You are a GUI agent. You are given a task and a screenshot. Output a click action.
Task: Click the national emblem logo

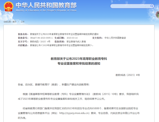click(8, 6)
